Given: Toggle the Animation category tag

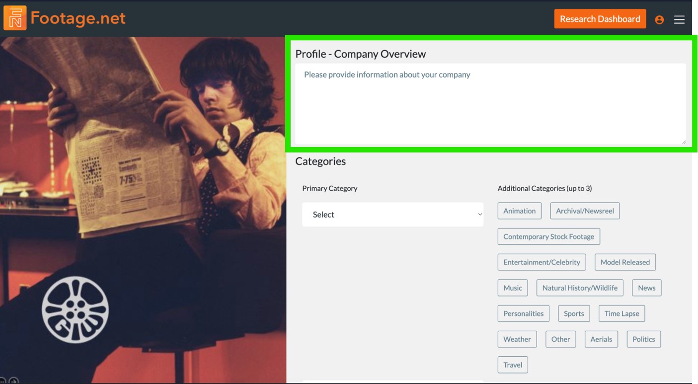Looking at the screenshot, I should click(520, 211).
